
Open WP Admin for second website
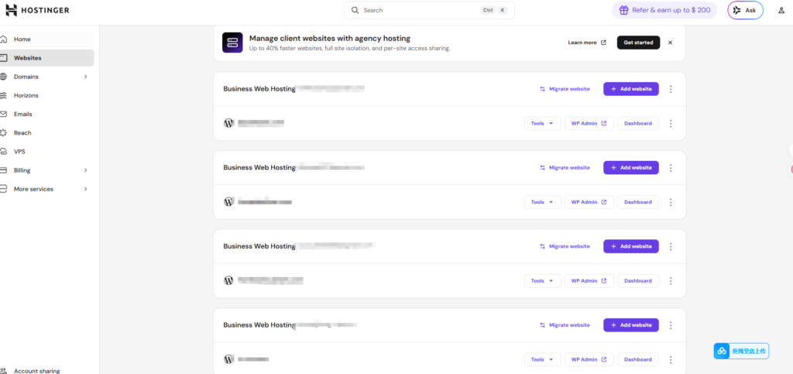tap(589, 202)
